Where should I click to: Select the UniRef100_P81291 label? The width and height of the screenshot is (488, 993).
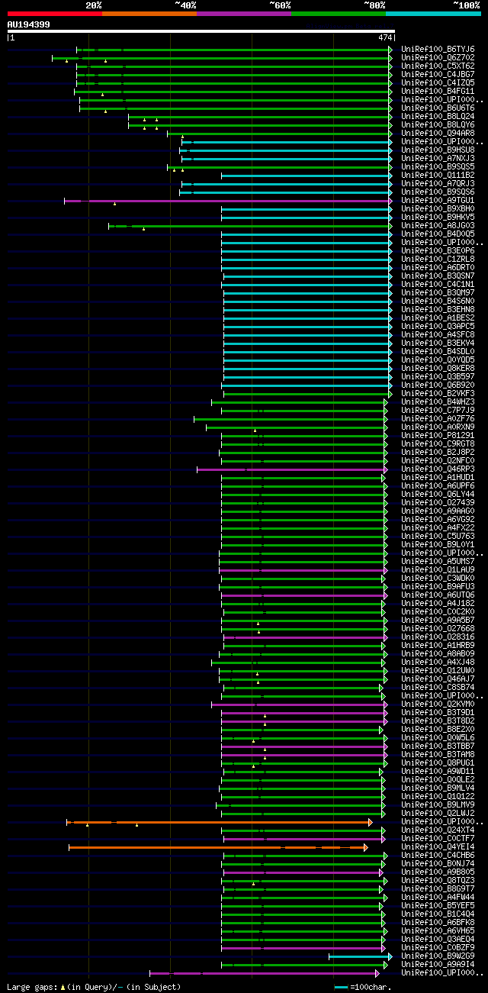(x=438, y=435)
